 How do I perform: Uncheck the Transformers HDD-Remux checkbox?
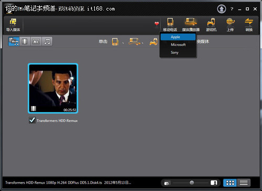click(x=32, y=120)
